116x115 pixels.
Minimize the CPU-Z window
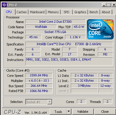(104, 5)
